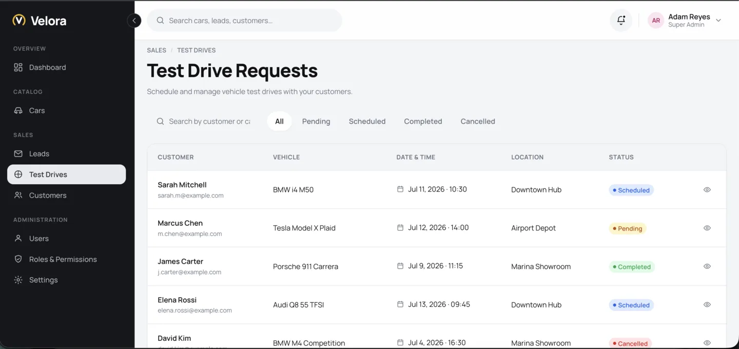Click the calendar icon beside Jul 11, 2026
Screen dimensions: 739x349
point(400,189)
